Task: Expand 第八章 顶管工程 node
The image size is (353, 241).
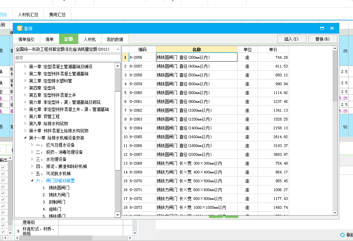Action: [25, 116]
